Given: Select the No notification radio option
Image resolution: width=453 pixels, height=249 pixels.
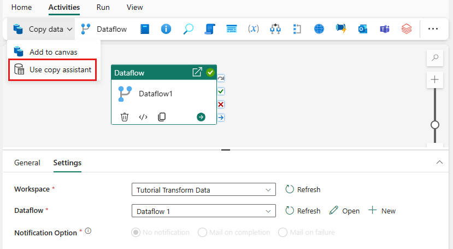Looking at the screenshot, I should [136, 232].
